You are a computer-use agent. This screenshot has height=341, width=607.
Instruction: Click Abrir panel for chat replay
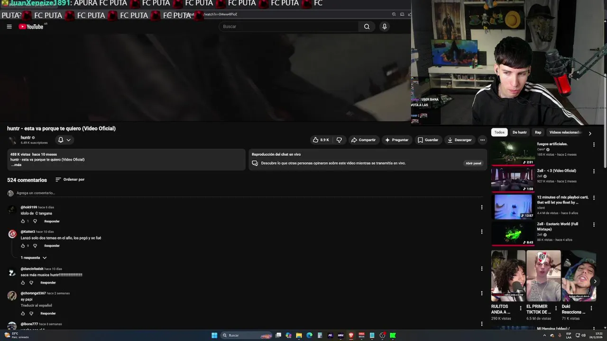point(473,163)
